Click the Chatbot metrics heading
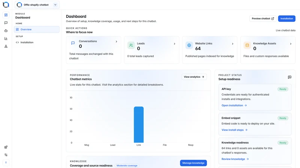This screenshot has width=300, height=168. coord(81,79)
